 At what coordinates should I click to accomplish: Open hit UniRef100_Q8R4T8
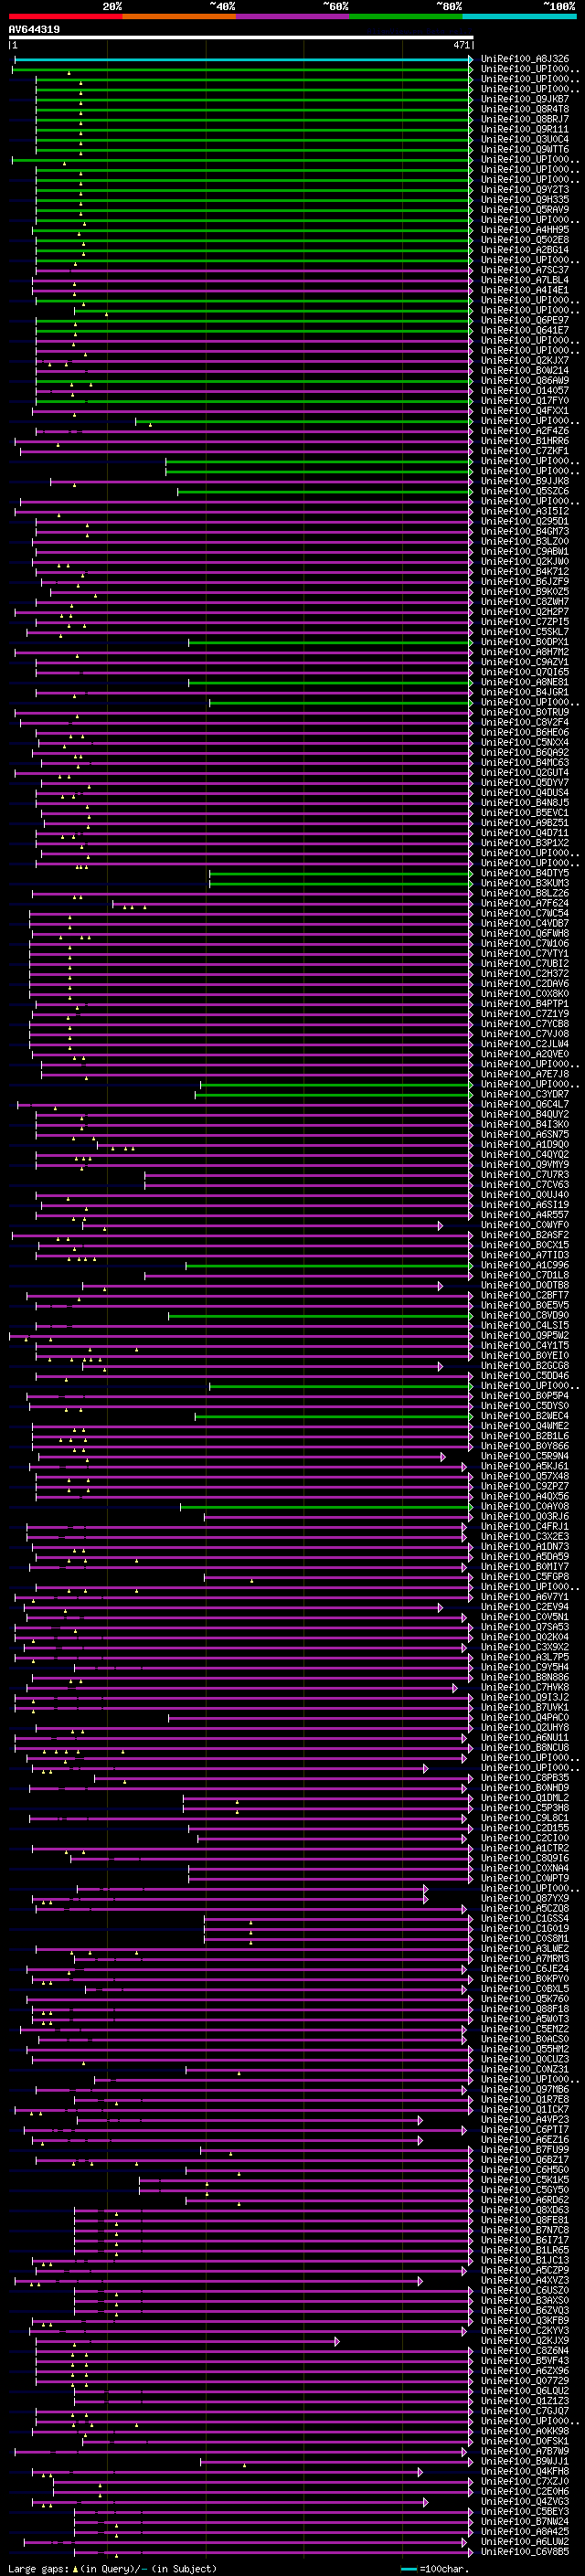pos(524,109)
